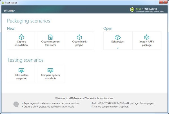Click the hamburger icon beside MENU

point(5,11)
